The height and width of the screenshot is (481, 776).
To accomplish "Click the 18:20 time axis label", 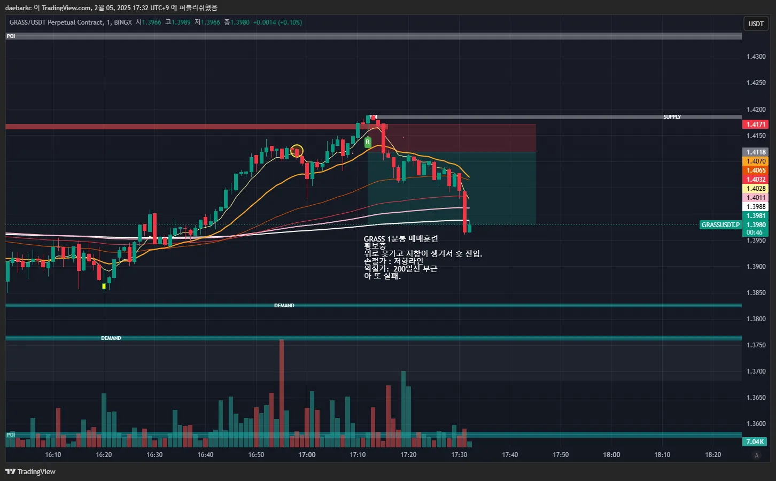I will click(x=713, y=455).
